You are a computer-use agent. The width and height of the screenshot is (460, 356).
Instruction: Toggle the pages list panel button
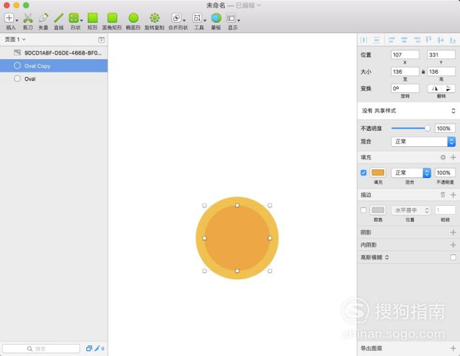[102, 40]
